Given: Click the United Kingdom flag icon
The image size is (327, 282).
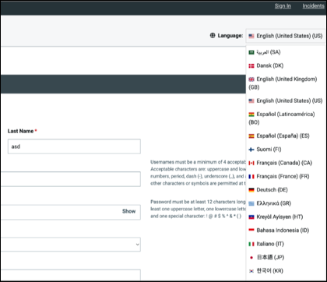Looking at the screenshot, I should pos(251,79).
